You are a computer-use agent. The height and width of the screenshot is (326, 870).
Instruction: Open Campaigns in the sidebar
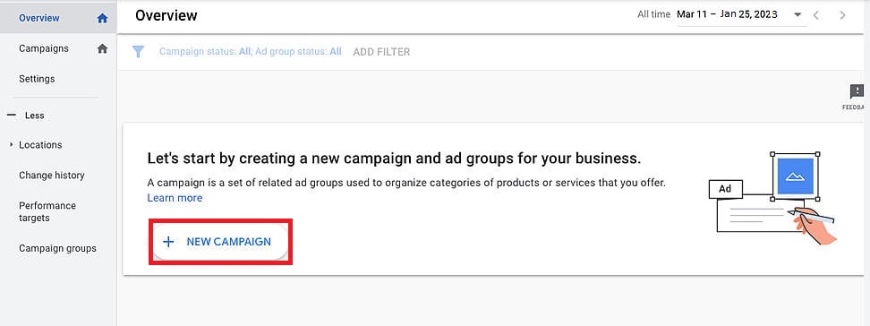point(44,48)
